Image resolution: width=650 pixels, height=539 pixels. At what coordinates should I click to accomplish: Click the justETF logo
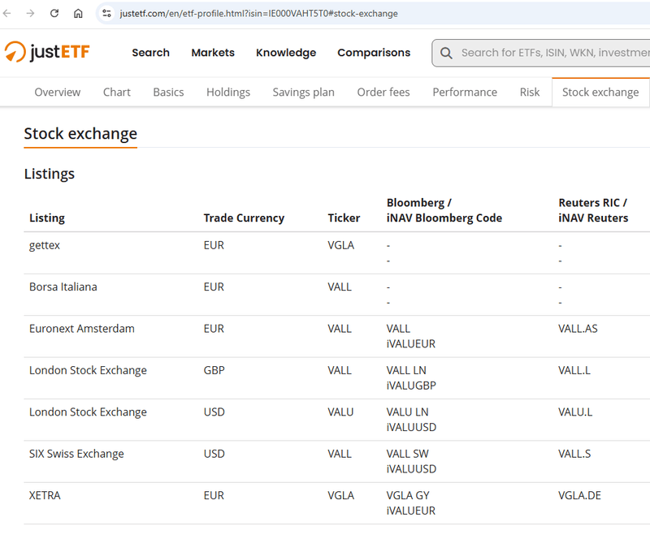pyautogui.click(x=47, y=52)
